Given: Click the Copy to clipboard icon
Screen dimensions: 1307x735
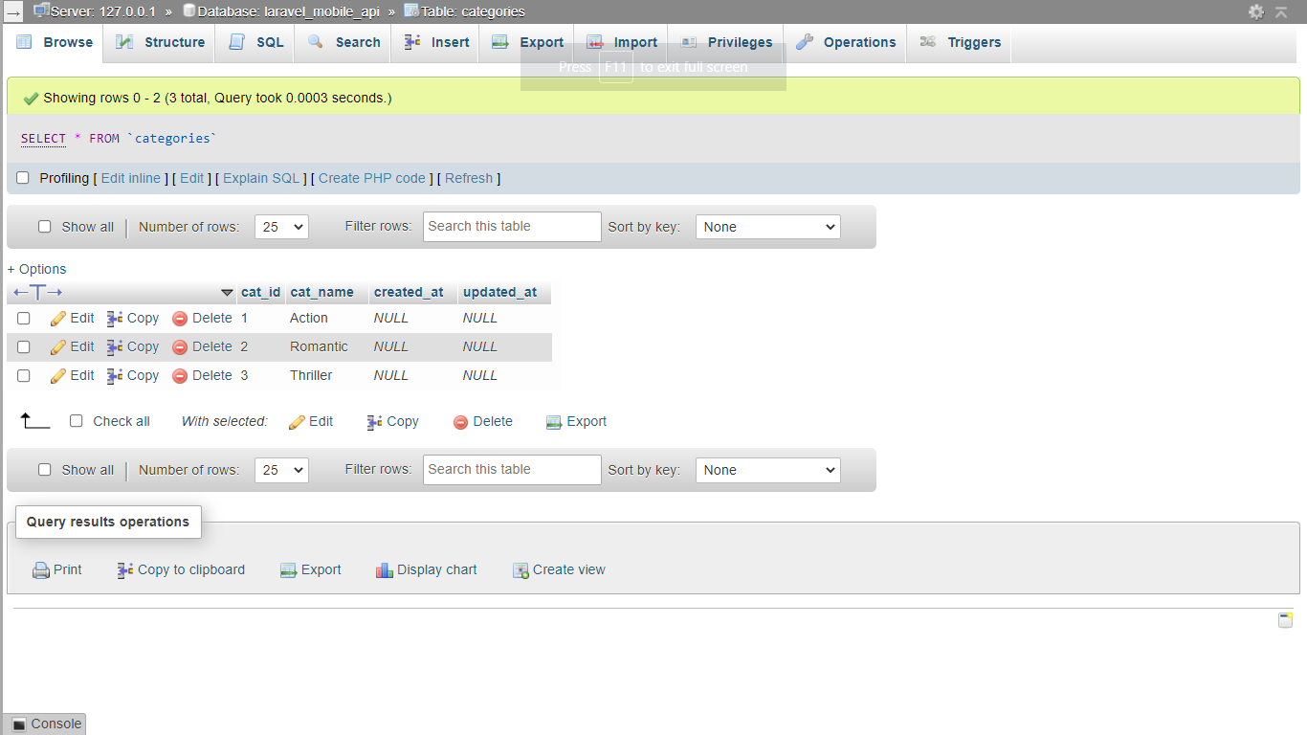Looking at the screenshot, I should click(125, 570).
